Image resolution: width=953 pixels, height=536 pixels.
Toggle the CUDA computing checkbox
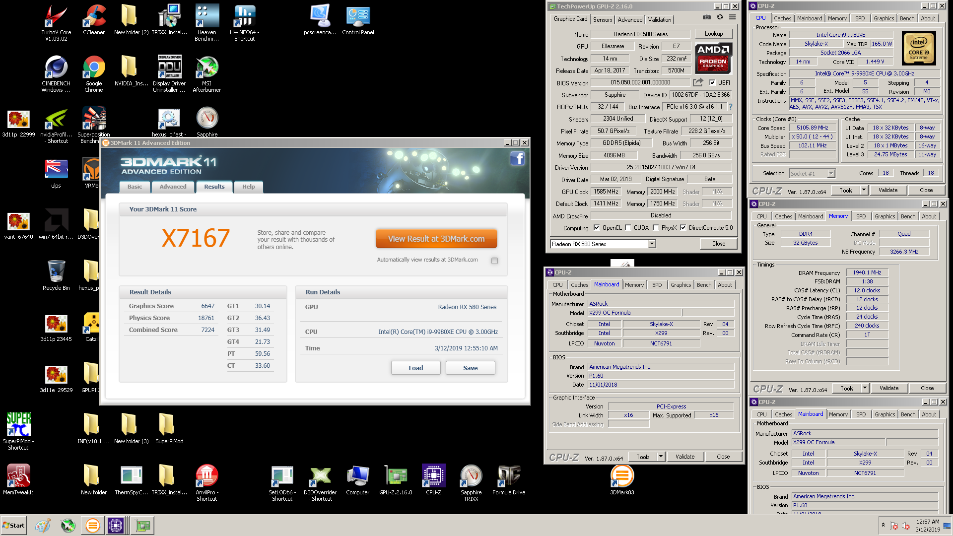point(628,228)
